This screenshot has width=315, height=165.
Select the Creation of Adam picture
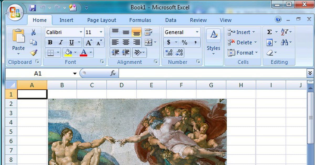[x=137, y=132]
